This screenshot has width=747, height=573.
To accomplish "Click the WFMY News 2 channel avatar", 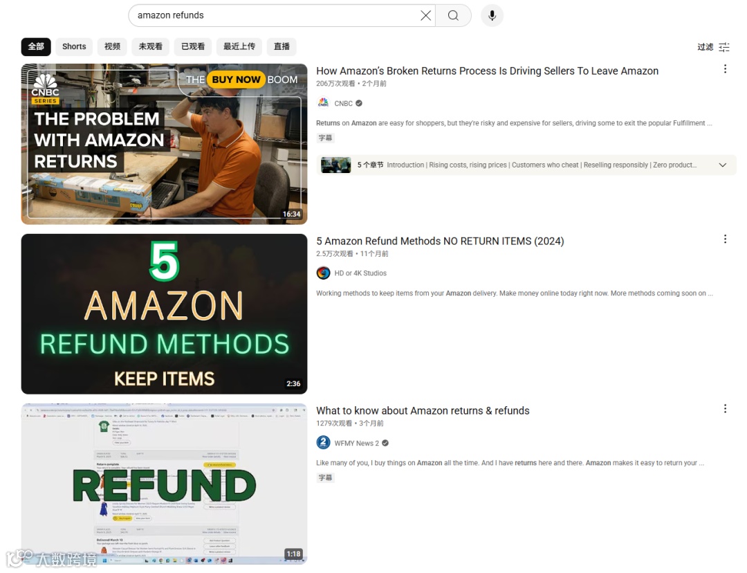I will 324,442.
